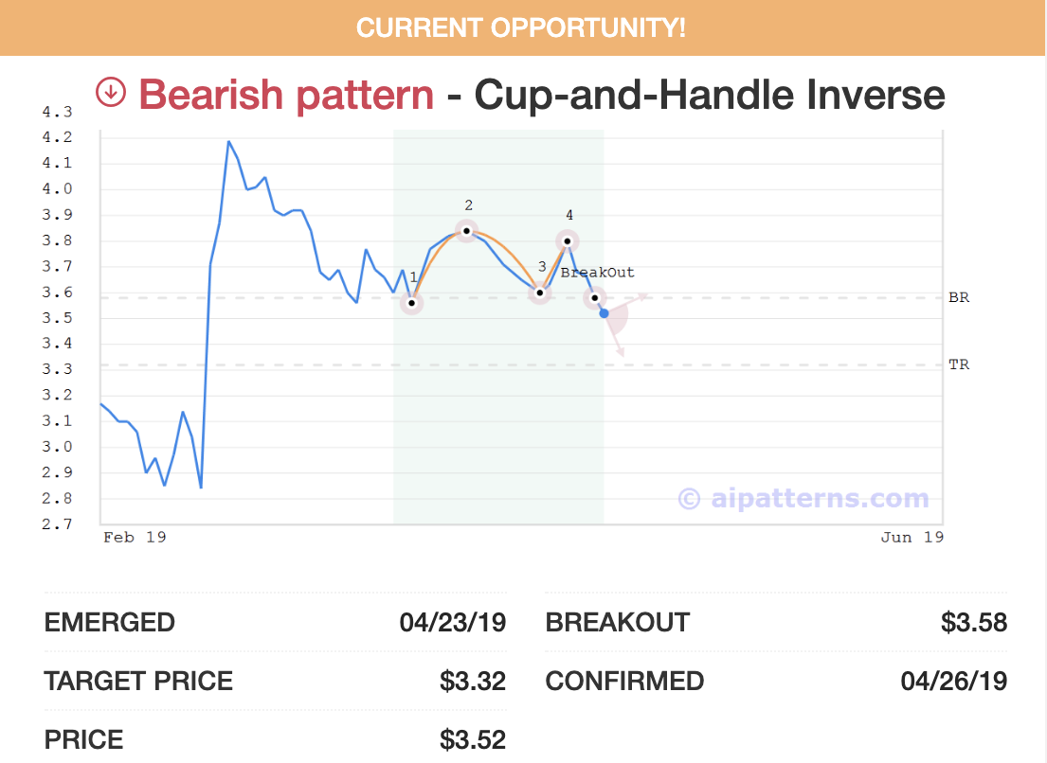Click pattern point 3 marker on chart
Image resolution: width=1047 pixels, height=763 pixels.
pos(539,293)
